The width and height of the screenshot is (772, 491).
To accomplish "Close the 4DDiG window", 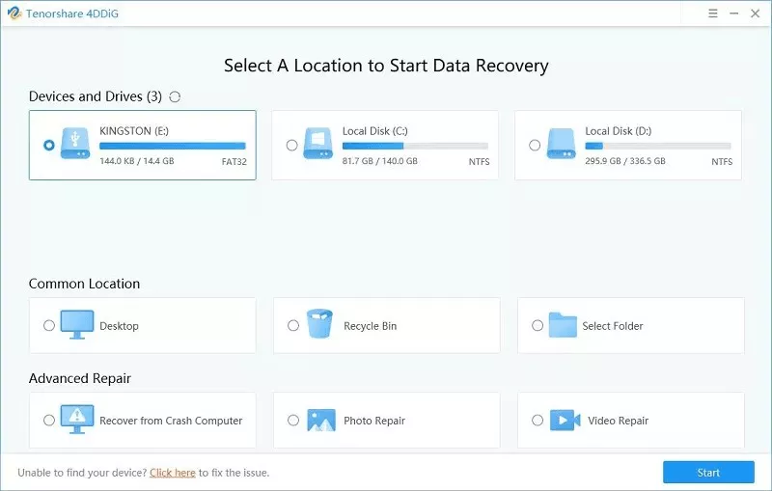I will coord(756,14).
